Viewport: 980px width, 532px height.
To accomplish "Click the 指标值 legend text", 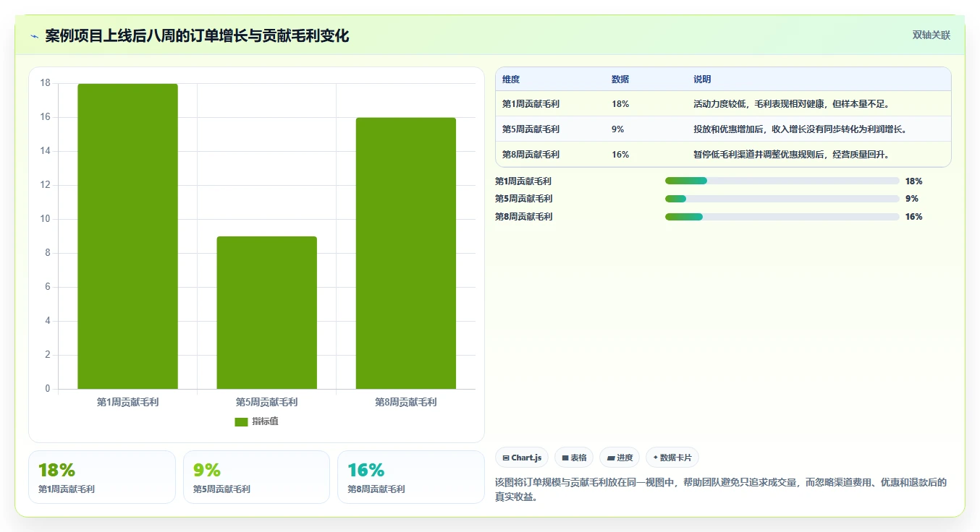I will [x=265, y=421].
